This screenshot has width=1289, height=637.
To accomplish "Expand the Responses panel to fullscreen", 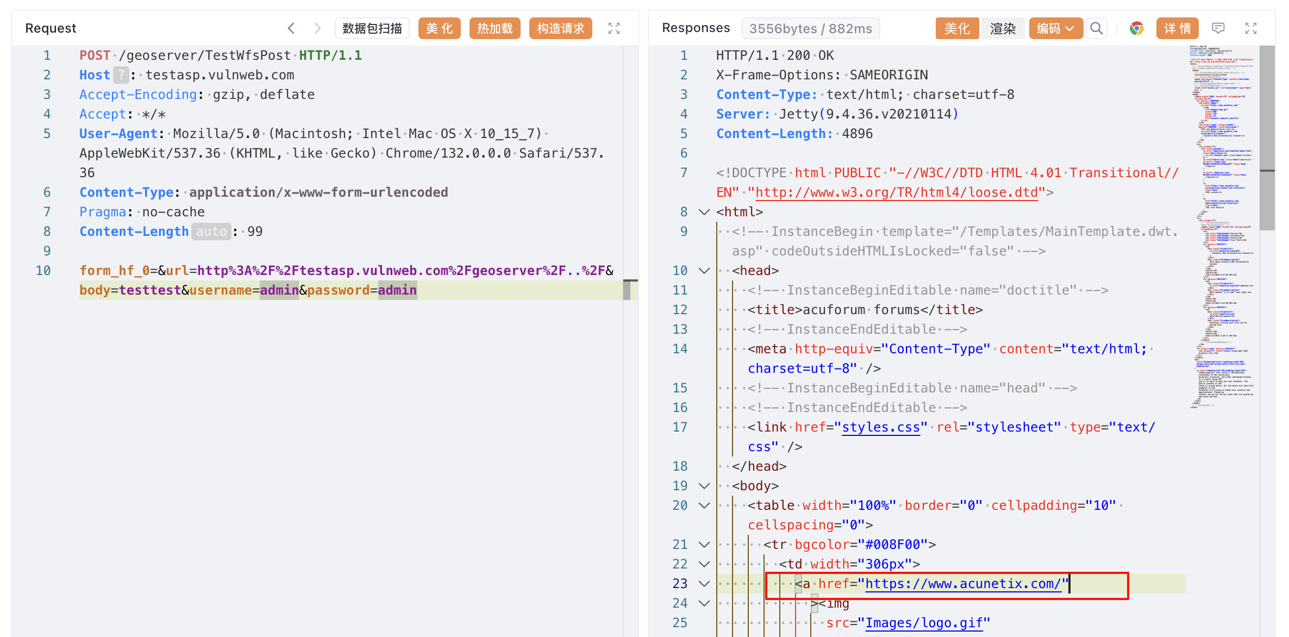I will coord(1251,28).
